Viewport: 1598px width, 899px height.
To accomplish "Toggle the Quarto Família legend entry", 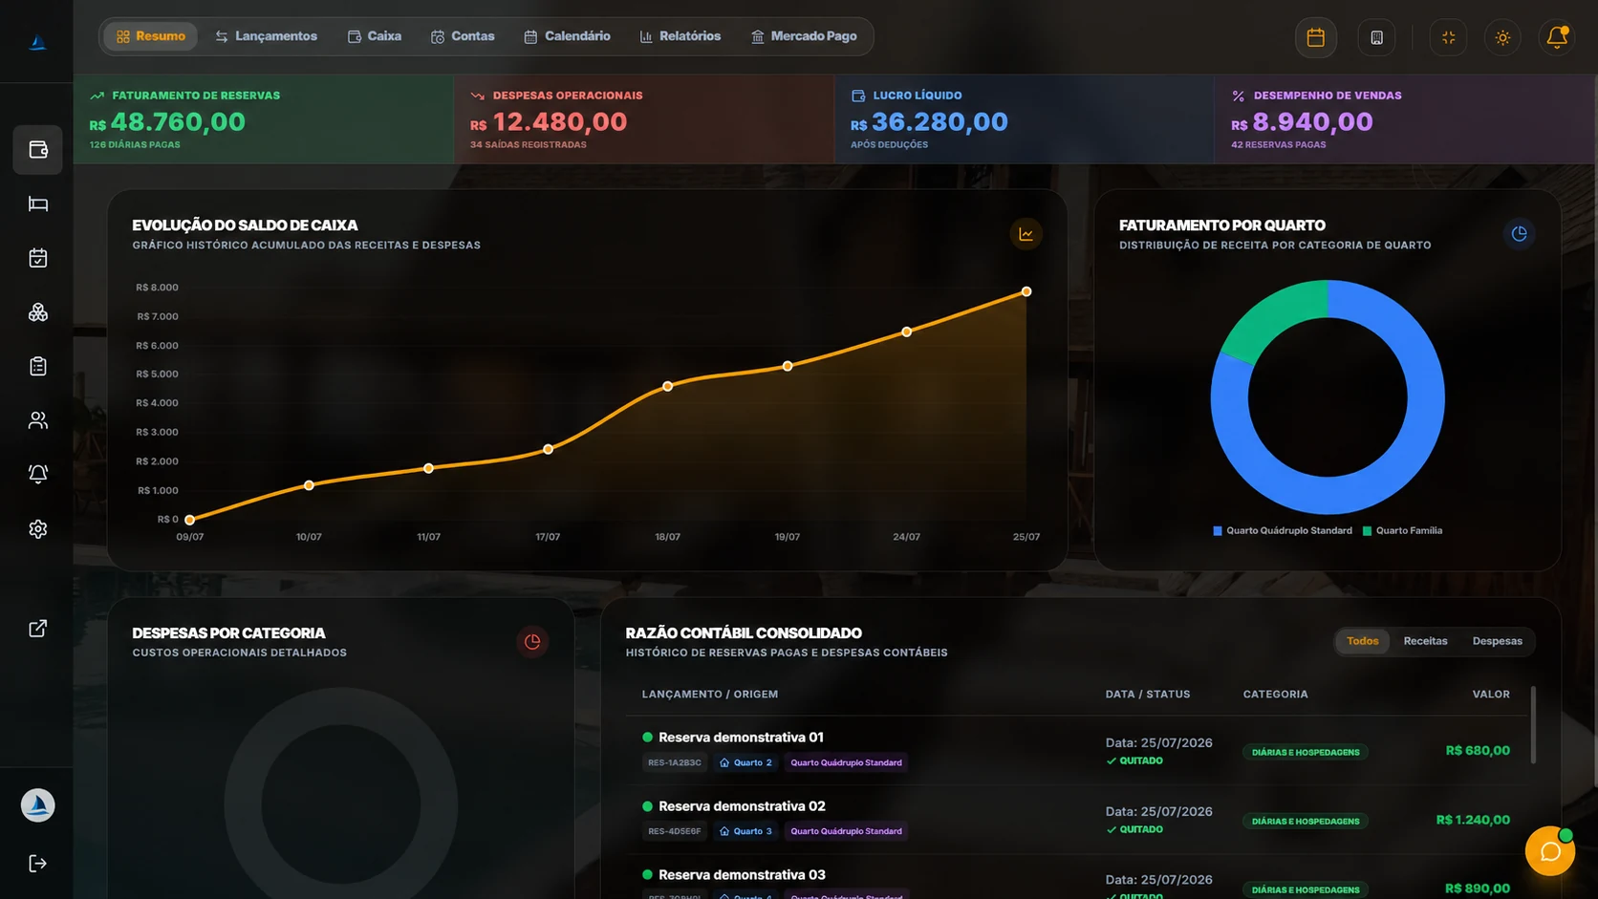I will tap(1402, 531).
